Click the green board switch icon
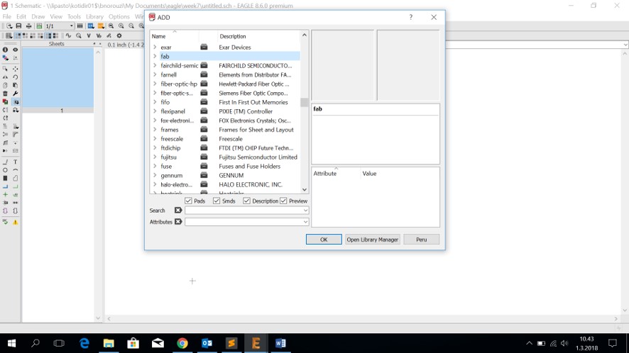629x353 pixels. pyautogui.click(x=39, y=26)
